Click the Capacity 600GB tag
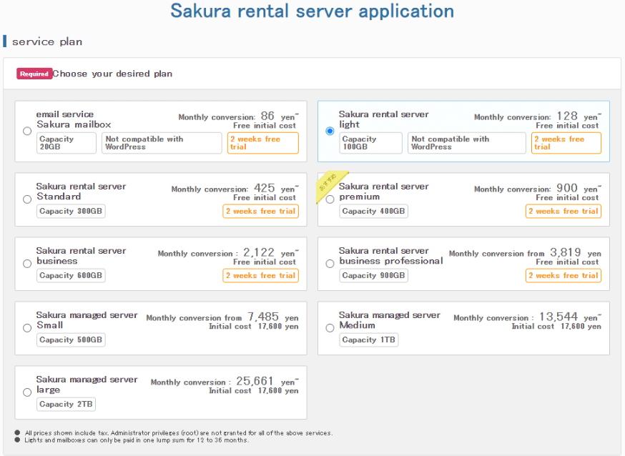This screenshot has width=625, height=456. 71,276
